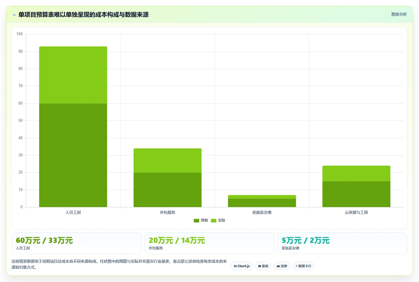Click the description paragraph below the cards
419x282 pixels.
[x=119, y=264]
